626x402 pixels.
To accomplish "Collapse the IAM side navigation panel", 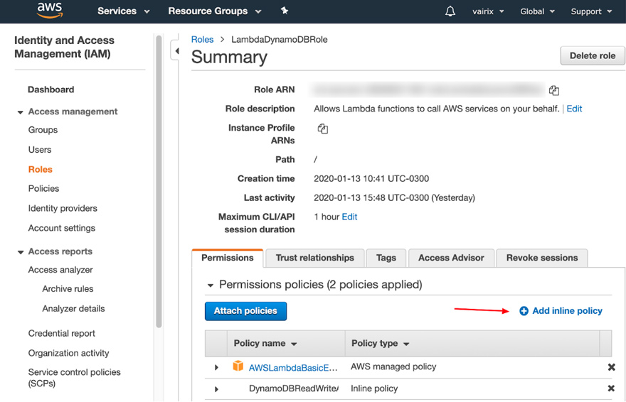I will 176,50.
